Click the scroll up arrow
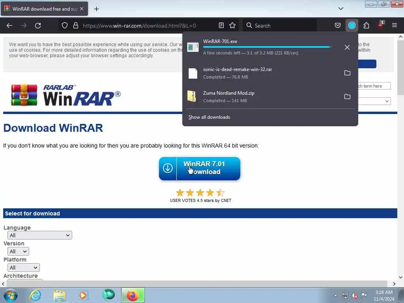Viewport: 404px width, 303px height. 401,37
